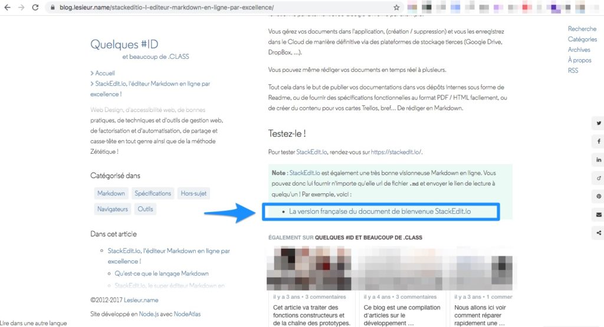Open the Archives menu item
Image resolution: width=604 pixels, height=327 pixels.
(x=579, y=49)
